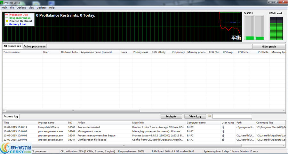288x154 pixels.
Task: Click the Insights button
Action: [171, 116]
